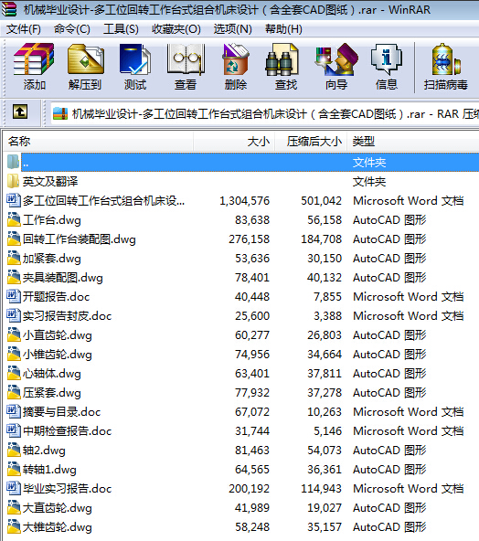This screenshot has width=479, height=541.
Task: Click size value 1,304,576
Action: [x=245, y=200]
